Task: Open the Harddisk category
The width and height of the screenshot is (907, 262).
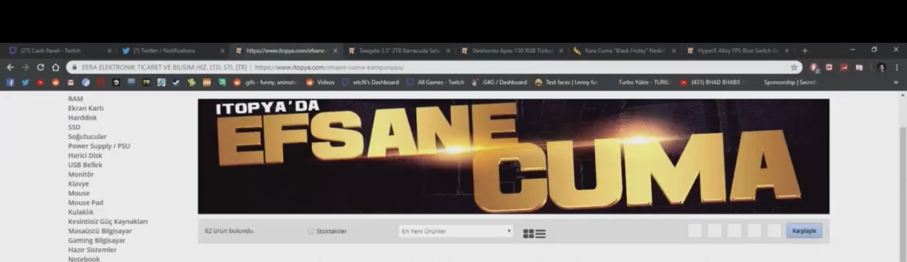Action: tap(82, 118)
